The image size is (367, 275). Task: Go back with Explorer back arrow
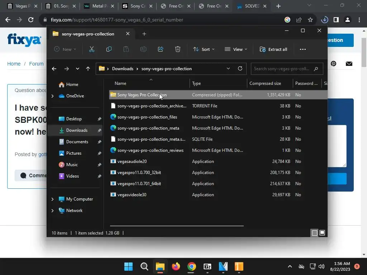tap(54, 69)
